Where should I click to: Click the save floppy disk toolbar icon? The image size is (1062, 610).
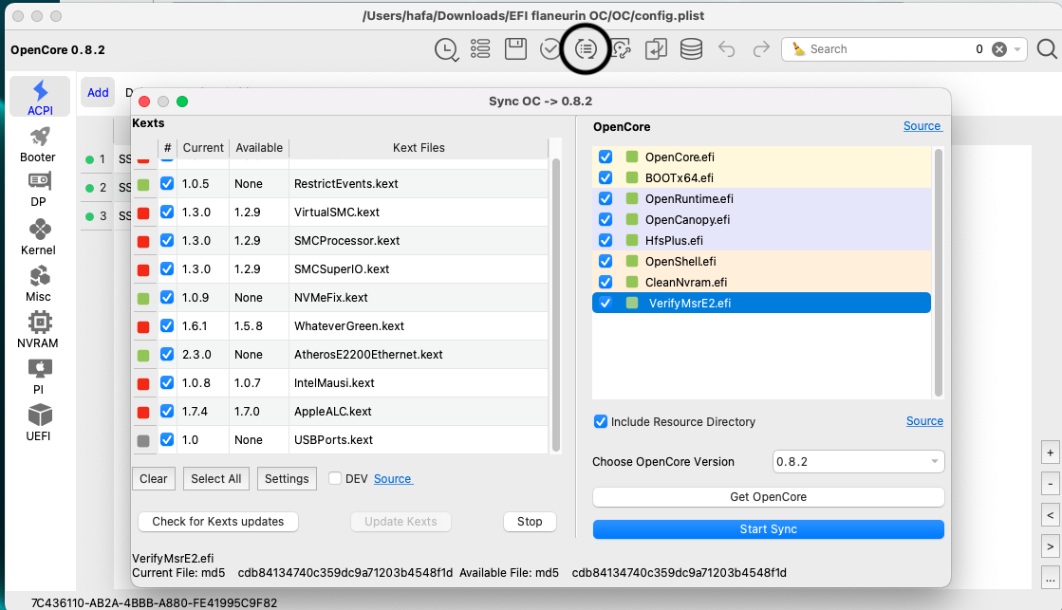515,49
